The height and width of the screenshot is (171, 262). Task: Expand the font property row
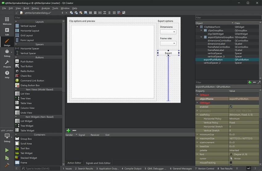197,154
